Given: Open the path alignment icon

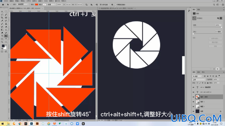Looking at the screenshot, I should 91,4.
